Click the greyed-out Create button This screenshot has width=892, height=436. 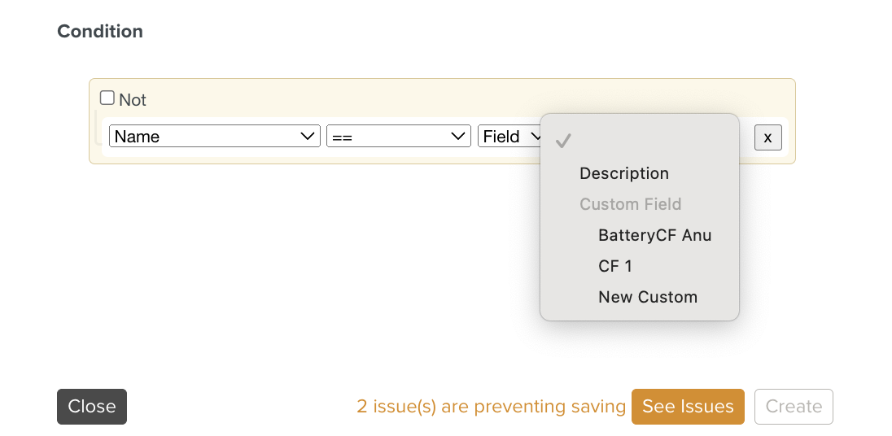point(794,407)
